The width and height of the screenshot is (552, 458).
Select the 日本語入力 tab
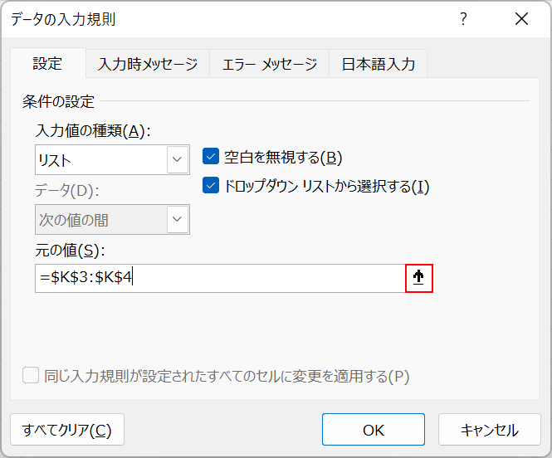(379, 64)
